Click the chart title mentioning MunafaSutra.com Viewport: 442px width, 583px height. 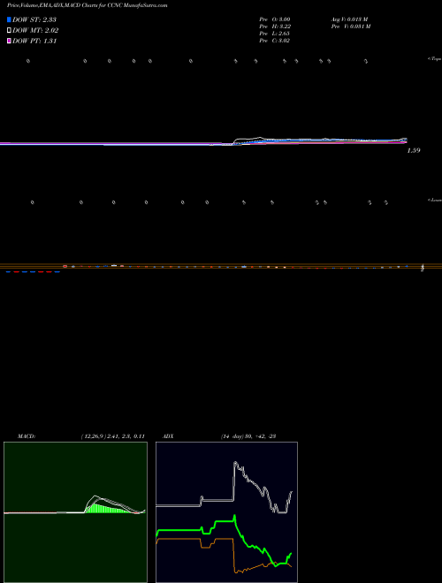87,5
